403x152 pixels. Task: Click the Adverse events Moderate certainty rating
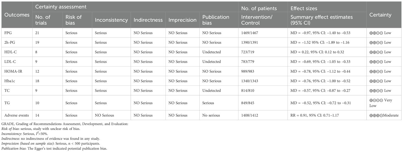(x=384, y=115)
